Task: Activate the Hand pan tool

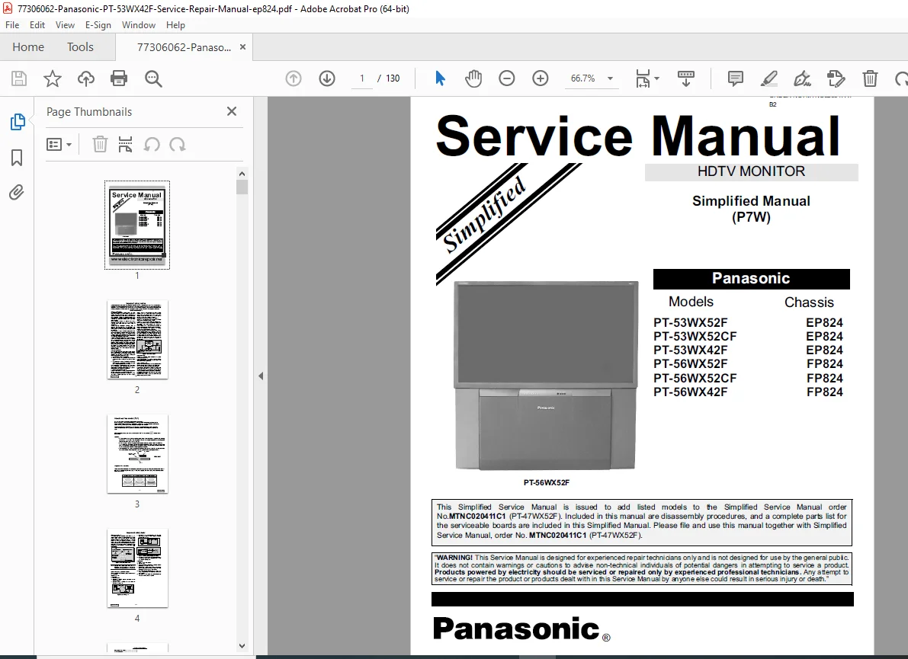Action: (x=473, y=78)
